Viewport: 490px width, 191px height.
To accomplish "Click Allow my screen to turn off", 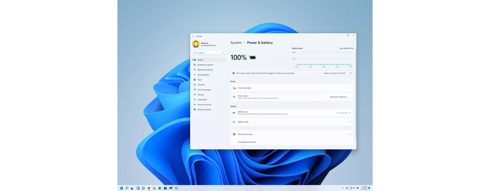I will tap(334, 73).
